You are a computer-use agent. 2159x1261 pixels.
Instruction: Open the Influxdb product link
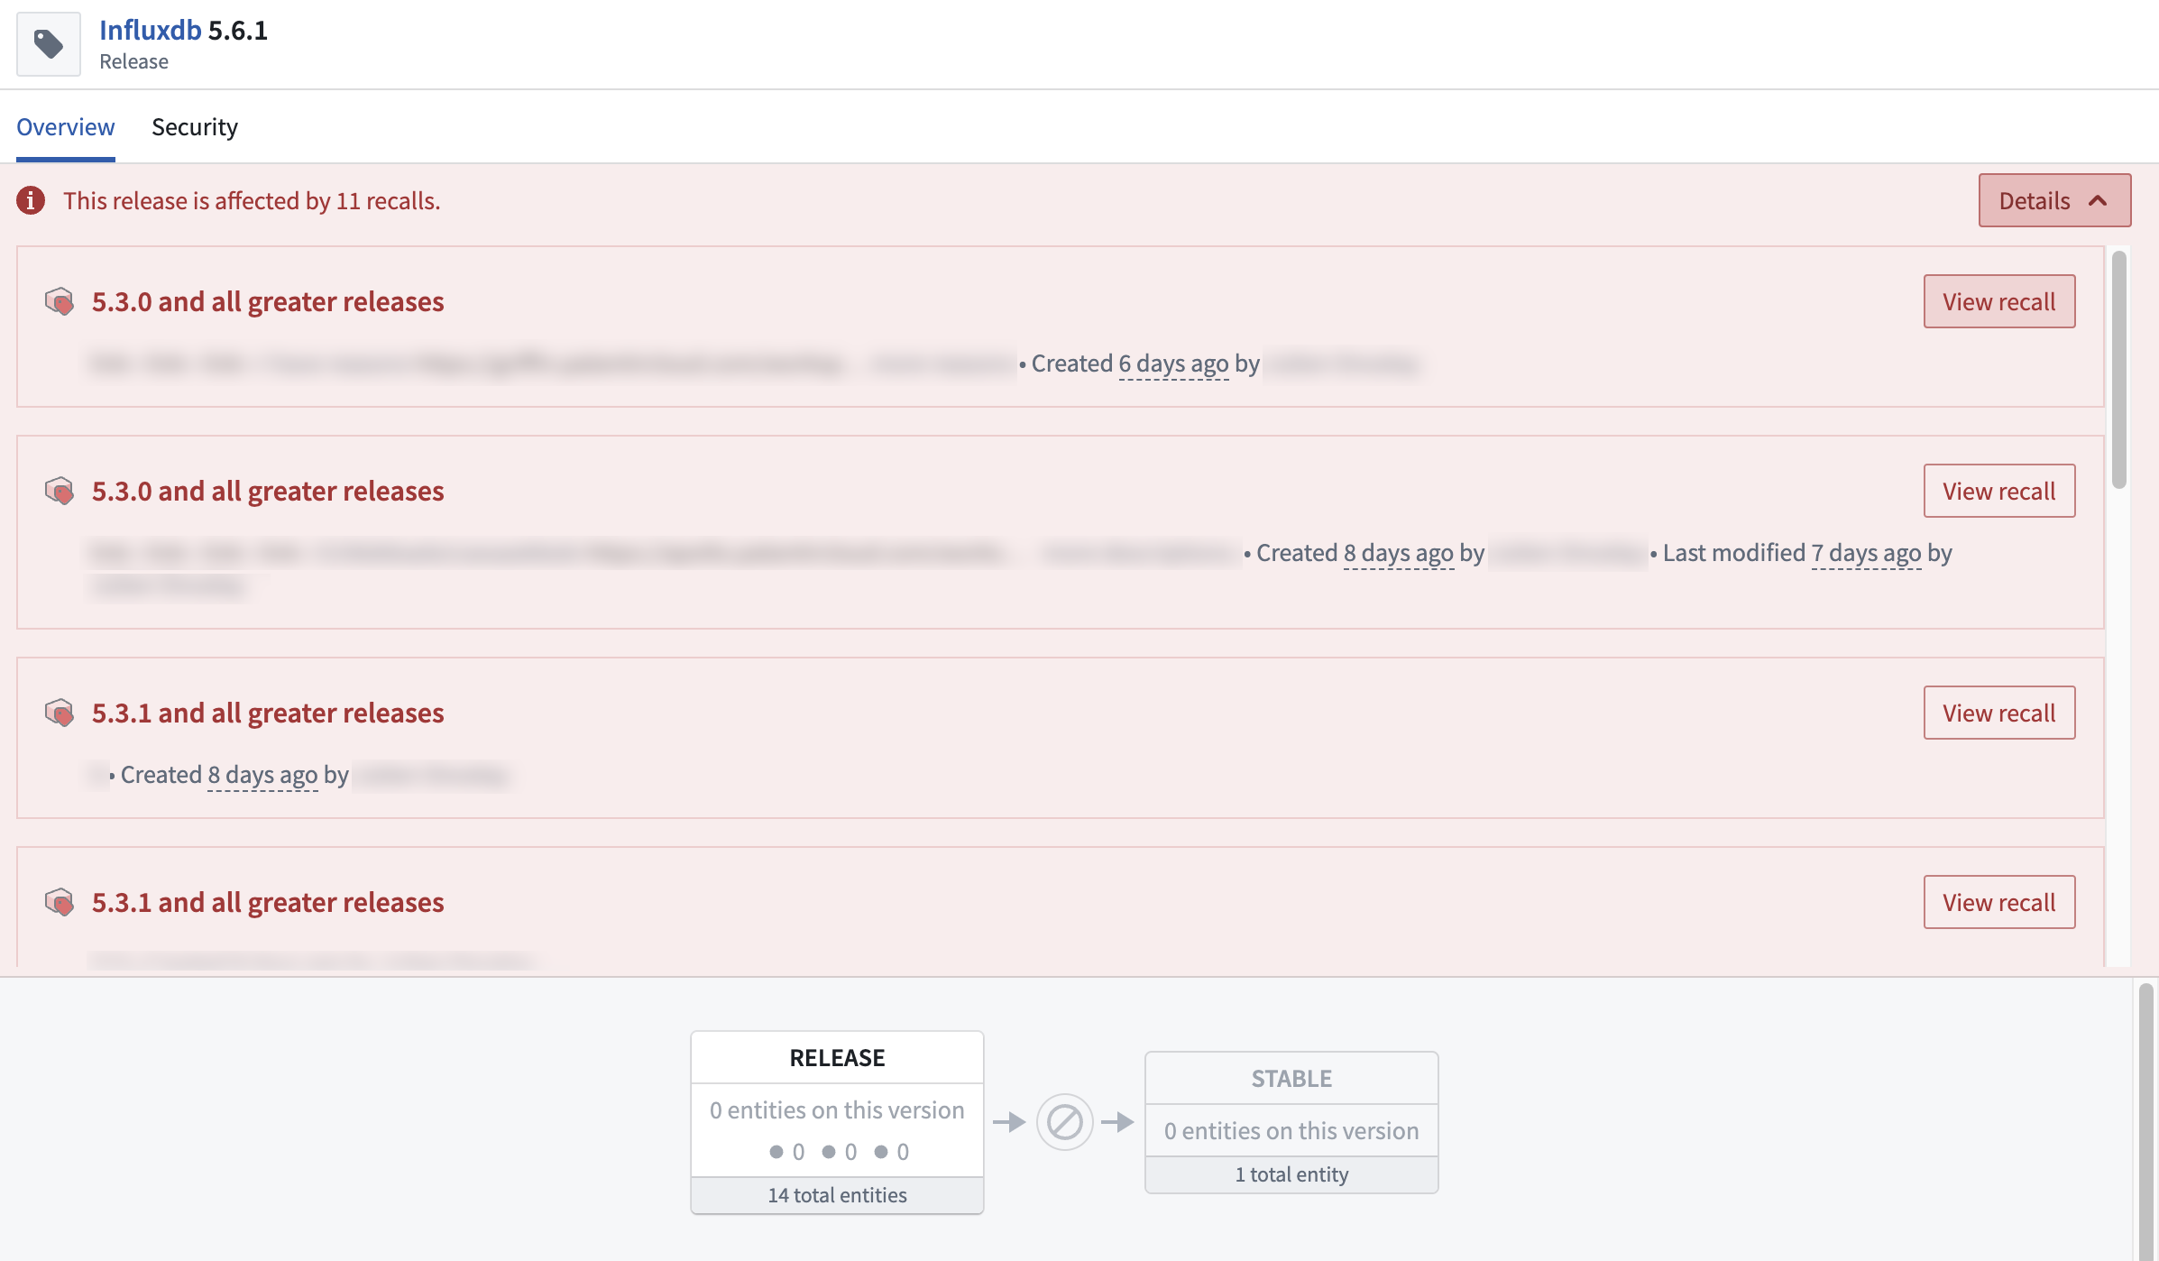coord(151,30)
